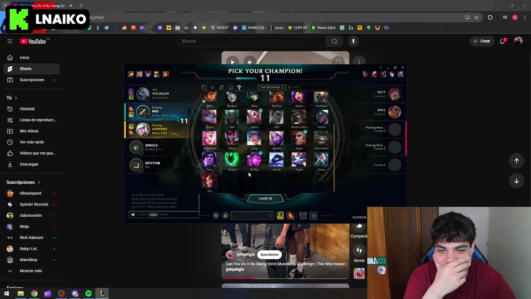Pick the Rakan champion portrait
531x299 pixels.
coord(254,117)
